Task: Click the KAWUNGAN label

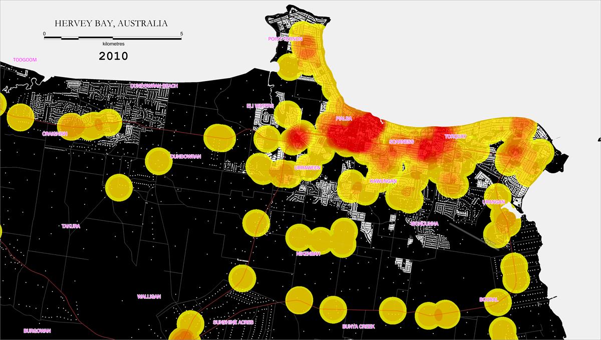Action: [x=384, y=181]
